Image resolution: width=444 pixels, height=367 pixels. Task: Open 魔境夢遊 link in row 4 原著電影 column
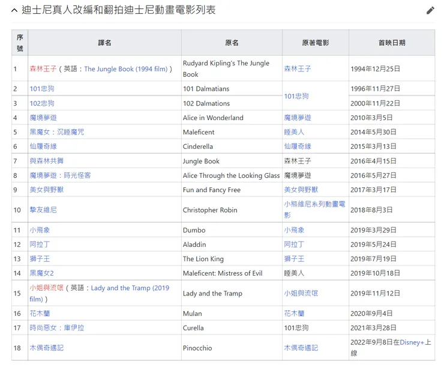click(x=298, y=118)
